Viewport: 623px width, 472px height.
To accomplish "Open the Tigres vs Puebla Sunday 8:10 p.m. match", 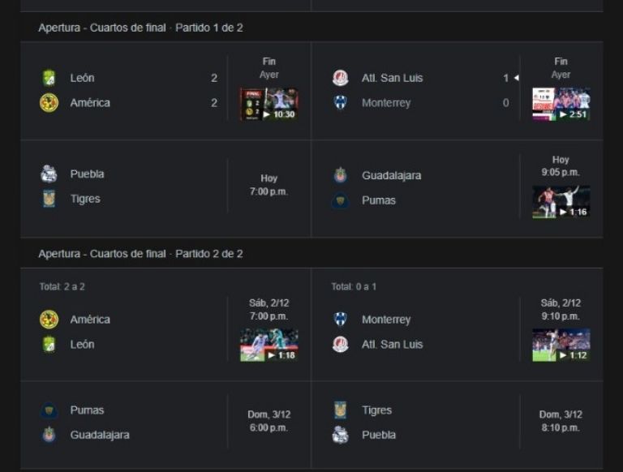I will (458, 423).
